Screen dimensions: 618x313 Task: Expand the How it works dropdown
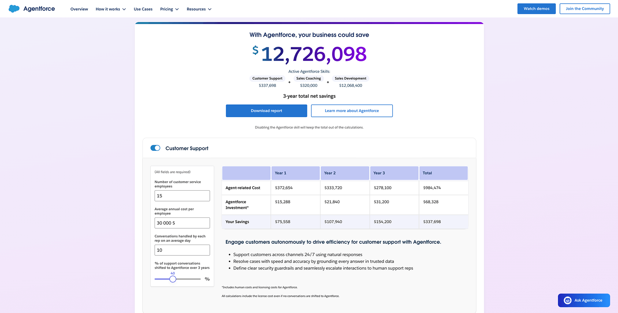coord(110,9)
